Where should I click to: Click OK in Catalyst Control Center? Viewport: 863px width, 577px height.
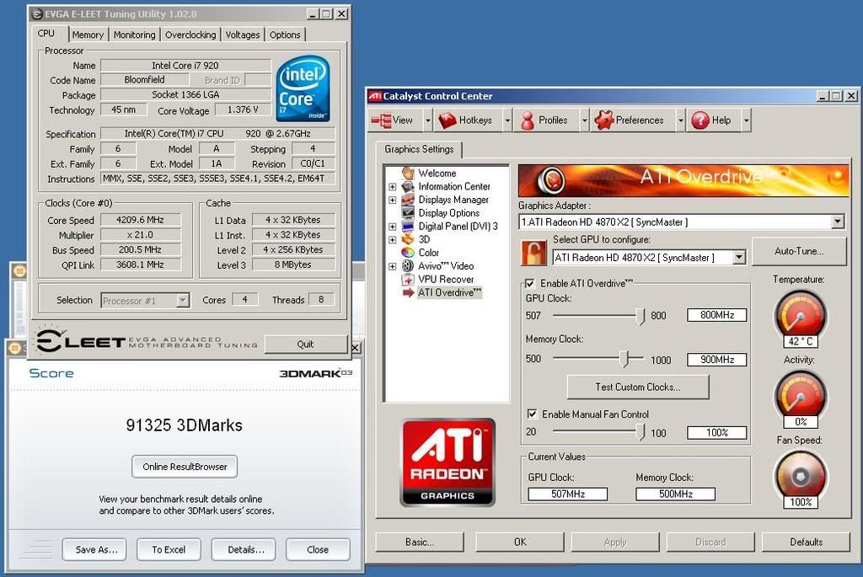click(520, 542)
